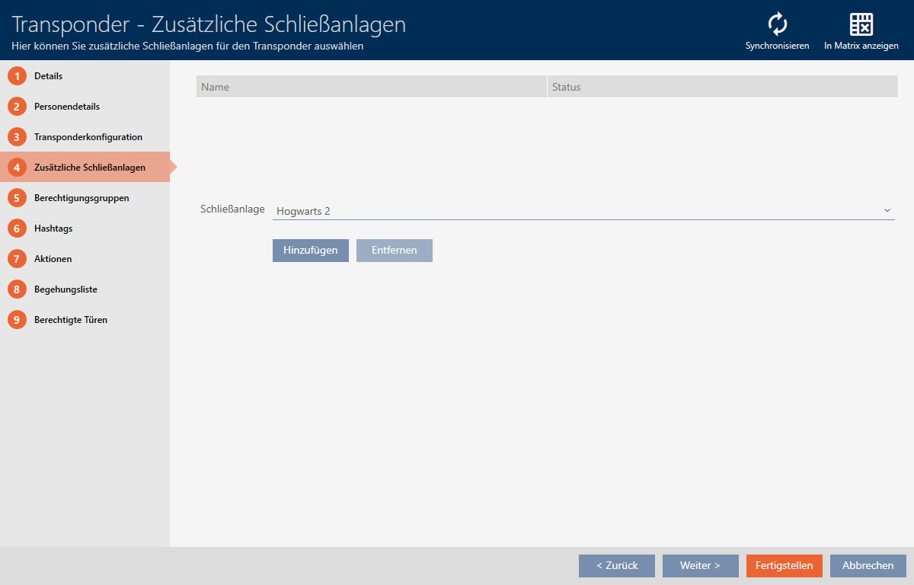Click the step 6 Hashtags number badge
Viewport: 914px width, 585px height.
pos(17,229)
